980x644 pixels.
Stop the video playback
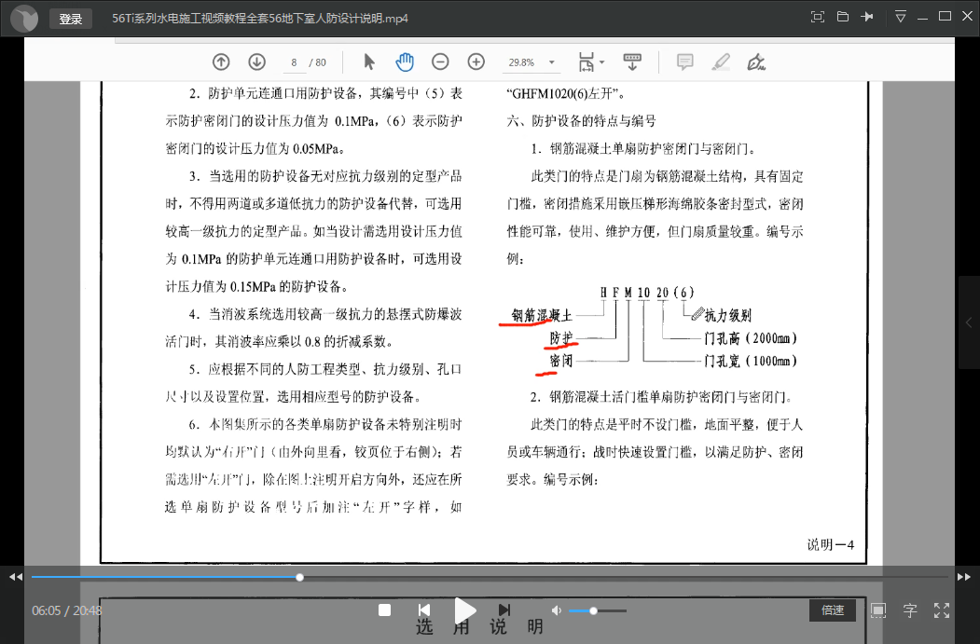(385, 610)
